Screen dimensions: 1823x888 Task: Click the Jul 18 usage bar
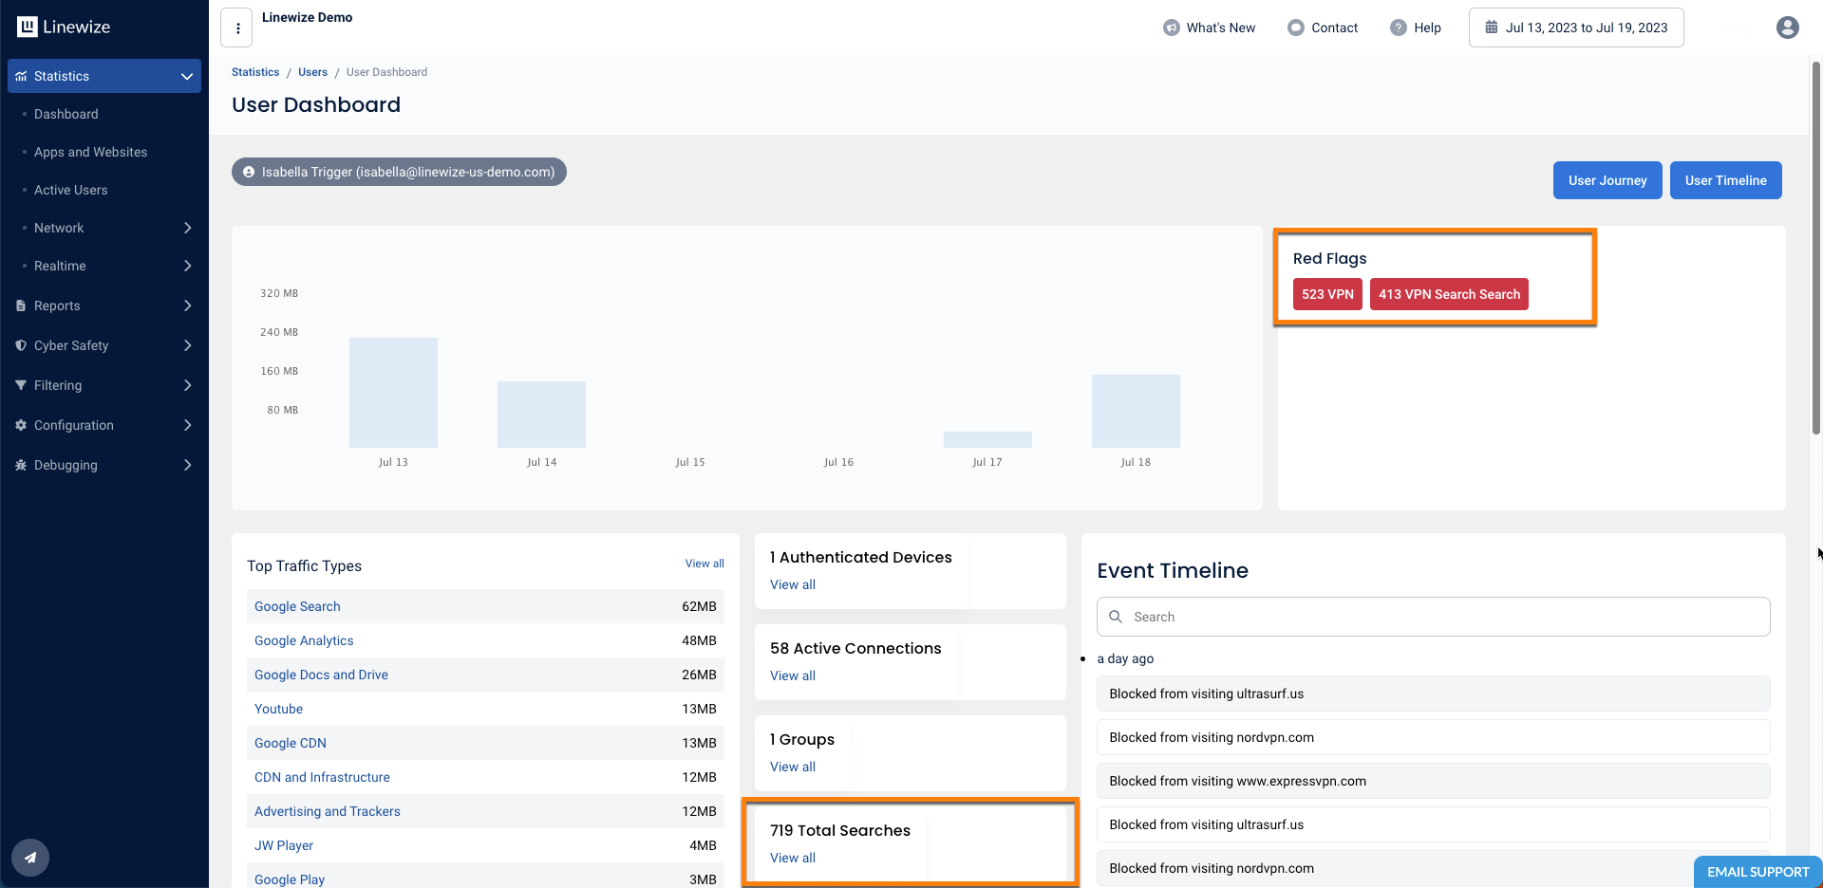point(1136,411)
